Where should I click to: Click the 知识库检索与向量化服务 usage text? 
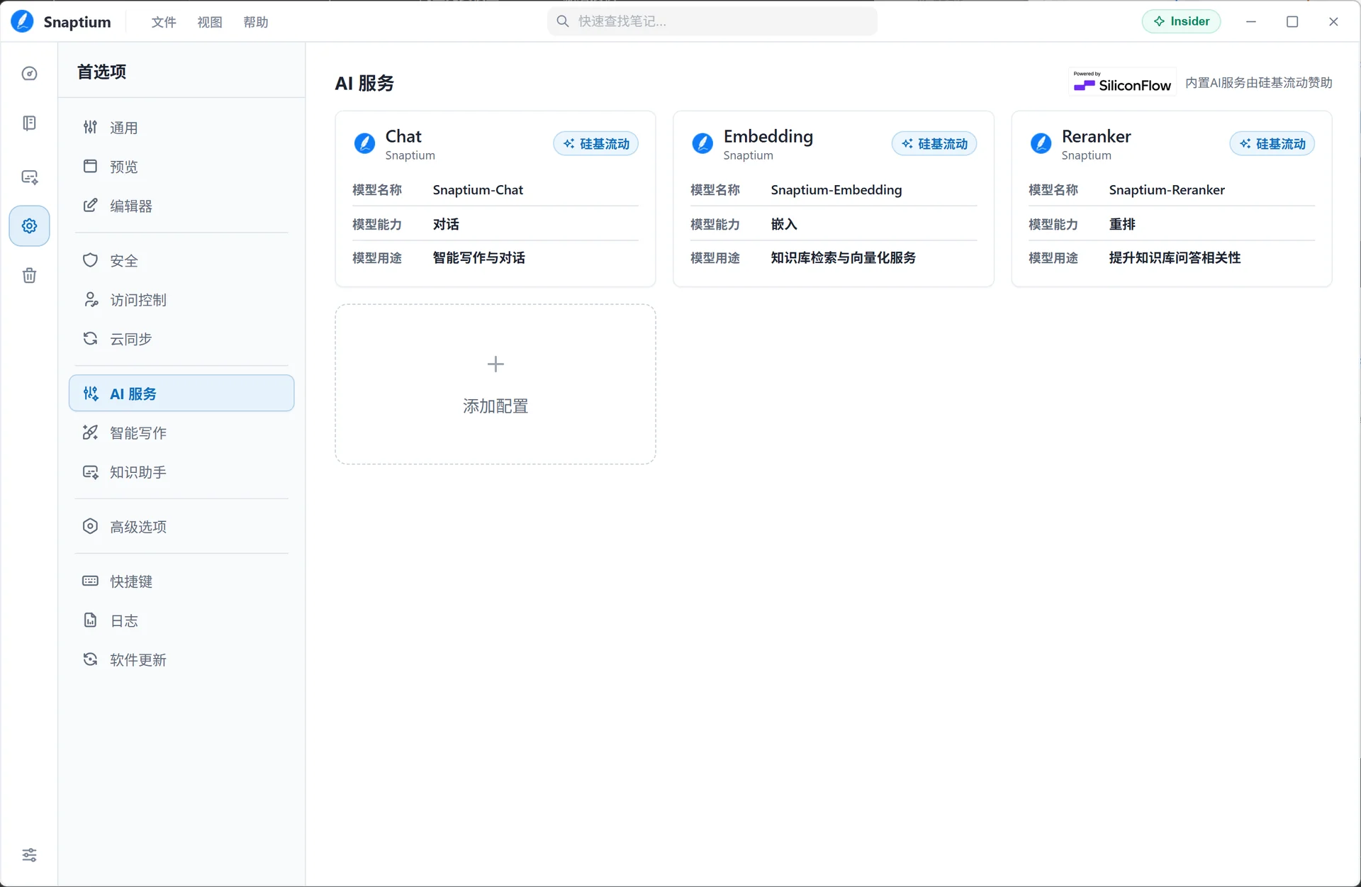point(844,258)
